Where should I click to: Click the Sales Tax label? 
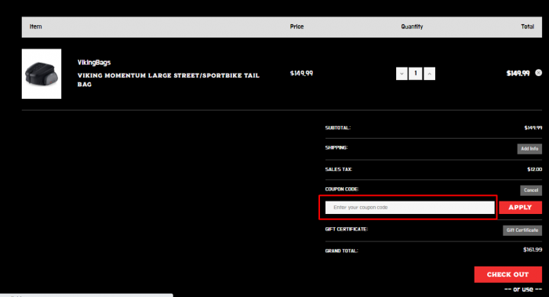click(339, 169)
